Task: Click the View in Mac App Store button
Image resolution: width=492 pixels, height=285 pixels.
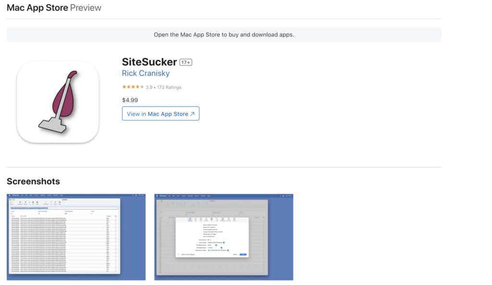Action: tap(160, 114)
